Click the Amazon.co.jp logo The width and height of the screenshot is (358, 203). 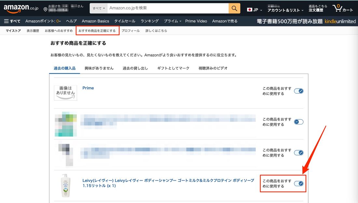[21, 8]
